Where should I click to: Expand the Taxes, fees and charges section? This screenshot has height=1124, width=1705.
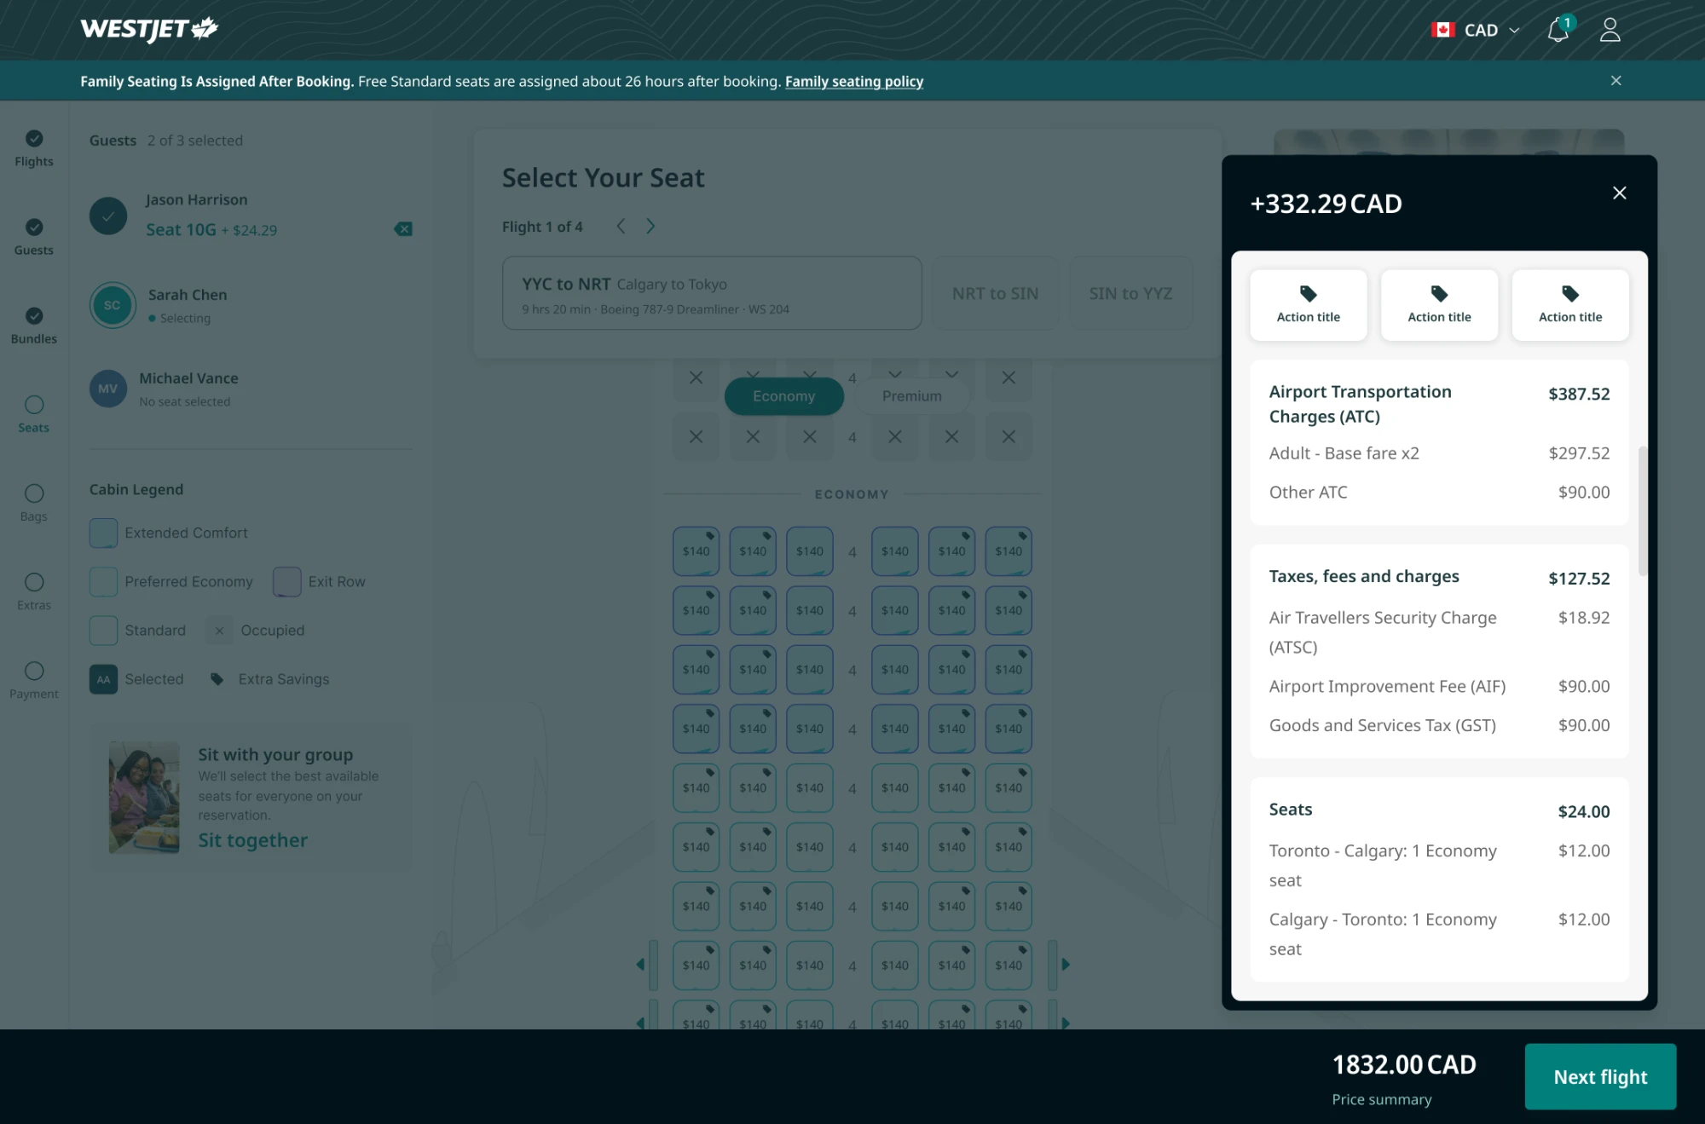click(1439, 577)
